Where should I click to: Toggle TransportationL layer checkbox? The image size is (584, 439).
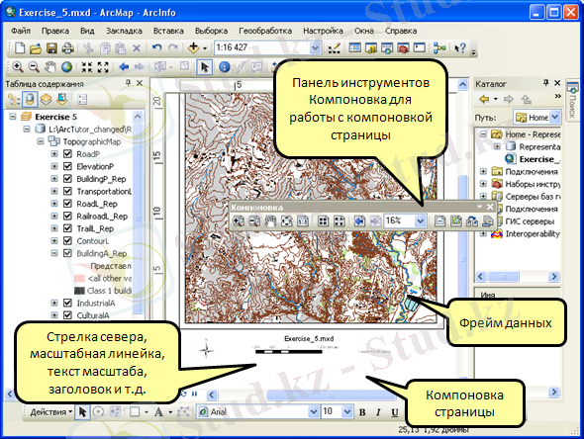pos(67,191)
